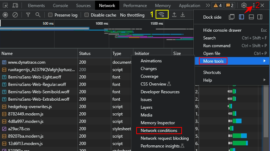Switch to the Performance tab
Screen dimensions: 270x151
(135, 6)
